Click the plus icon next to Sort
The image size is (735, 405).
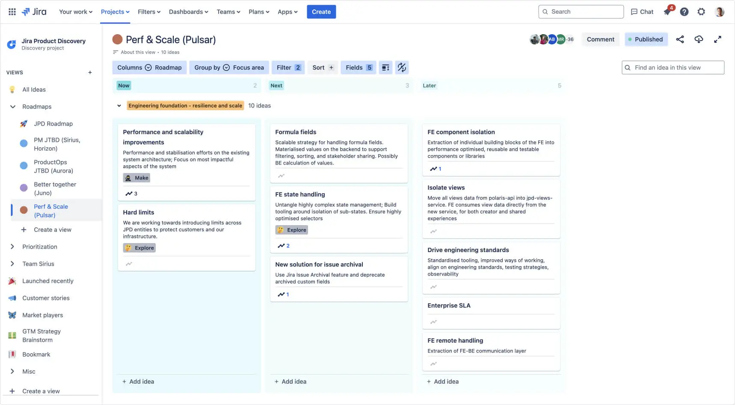(331, 67)
